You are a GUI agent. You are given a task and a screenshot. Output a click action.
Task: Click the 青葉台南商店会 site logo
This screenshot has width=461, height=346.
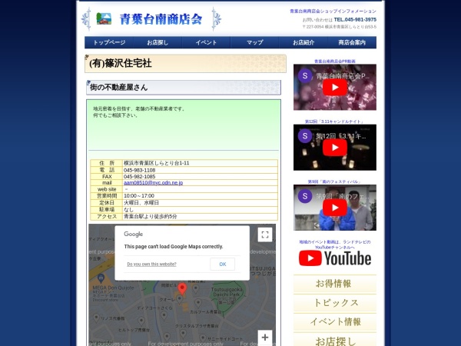coord(151,19)
